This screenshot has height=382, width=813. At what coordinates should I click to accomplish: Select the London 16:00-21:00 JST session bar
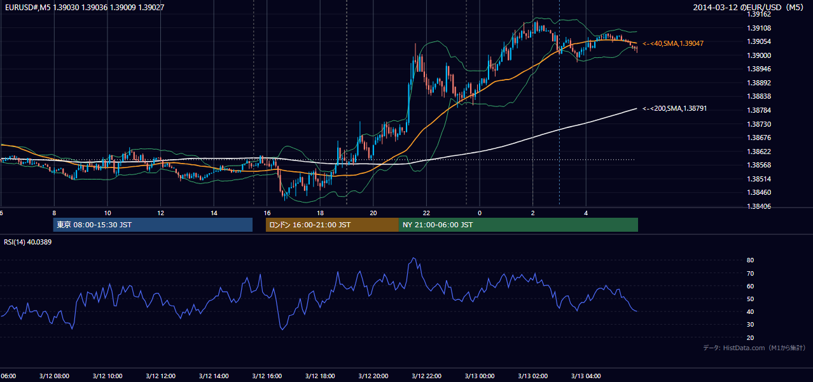332,225
